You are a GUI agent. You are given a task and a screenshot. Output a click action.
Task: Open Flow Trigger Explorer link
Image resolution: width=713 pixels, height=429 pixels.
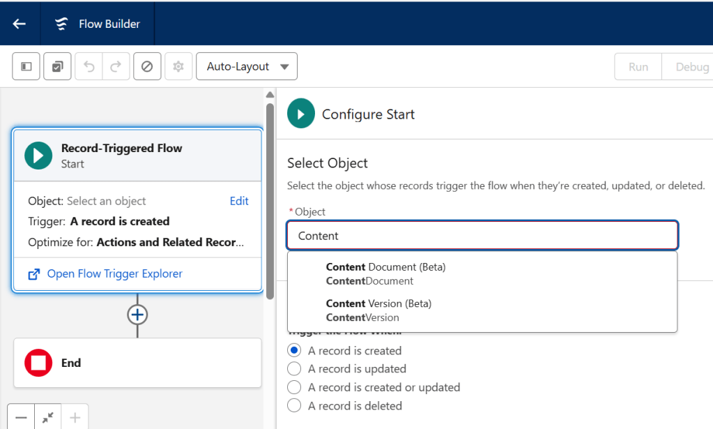(x=114, y=273)
